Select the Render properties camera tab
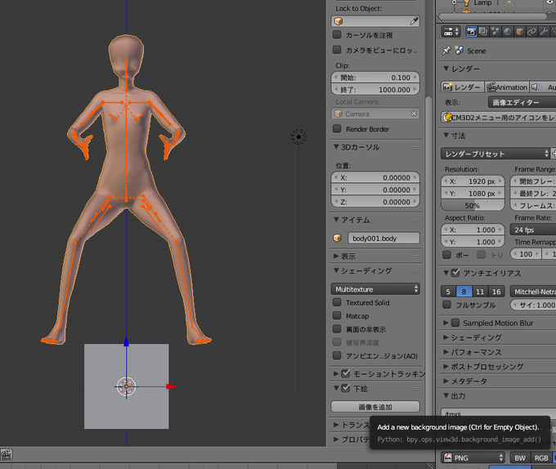The height and width of the screenshot is (469, 556). click(471, 32)
